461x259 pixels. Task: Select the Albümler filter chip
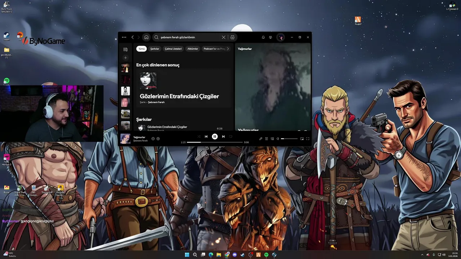[x=193, y=49]
